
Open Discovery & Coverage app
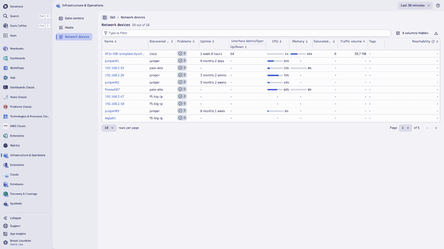(x=24, y=194)
